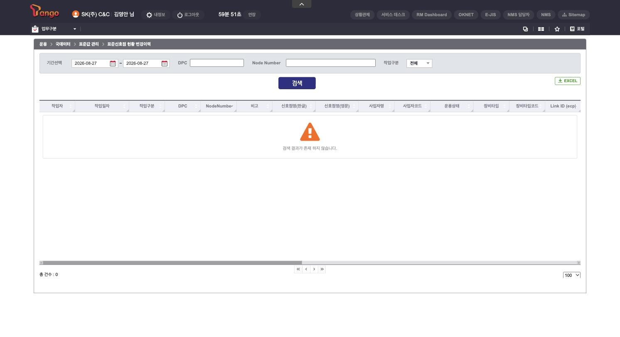Open RM Dashboard

[x=432, y=15]
